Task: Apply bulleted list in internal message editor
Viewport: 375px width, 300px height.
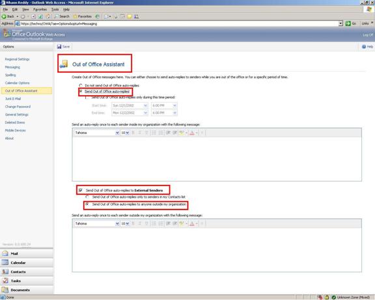Action: (x=154, y=133)
